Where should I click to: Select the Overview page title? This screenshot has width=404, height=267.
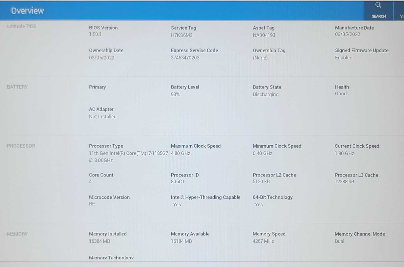coord(27,11)
